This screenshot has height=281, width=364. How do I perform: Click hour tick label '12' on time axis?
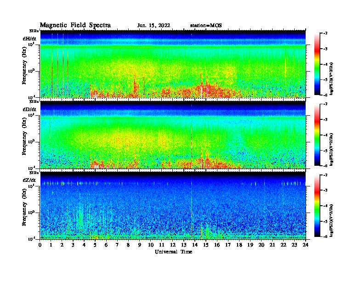(173, 245)
